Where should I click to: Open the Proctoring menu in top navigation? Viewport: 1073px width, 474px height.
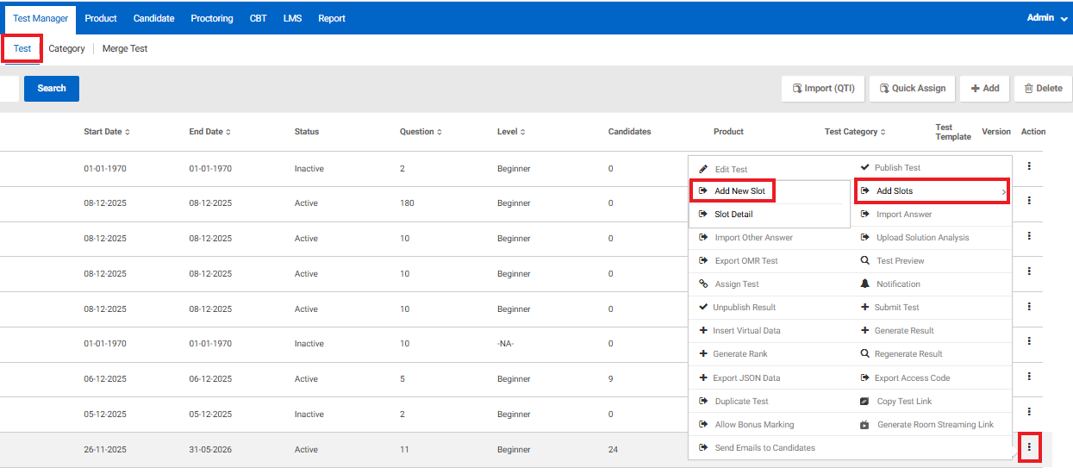(212, 18)
